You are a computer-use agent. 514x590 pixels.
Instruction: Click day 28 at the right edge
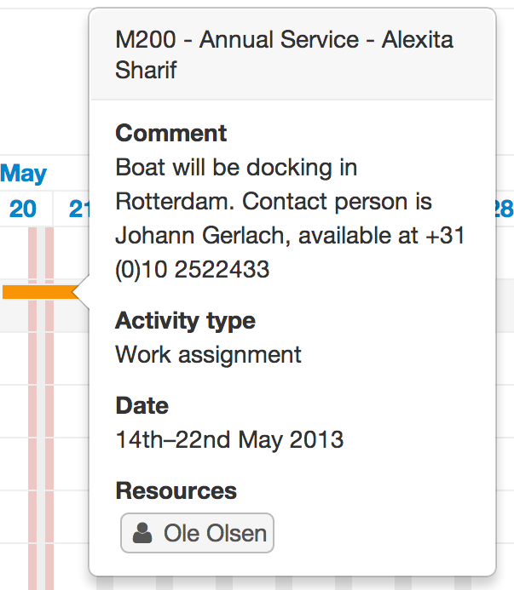tap(504, 209)
